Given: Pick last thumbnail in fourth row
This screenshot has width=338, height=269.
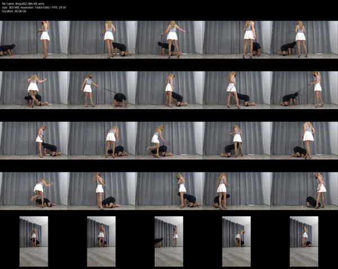Looking at the screenshot, I should 304,191.
